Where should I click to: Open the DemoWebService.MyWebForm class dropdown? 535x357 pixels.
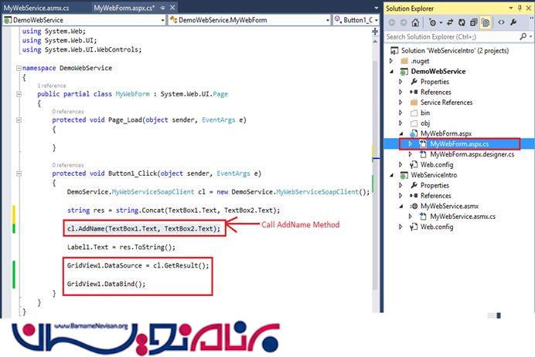click(248, 20)
